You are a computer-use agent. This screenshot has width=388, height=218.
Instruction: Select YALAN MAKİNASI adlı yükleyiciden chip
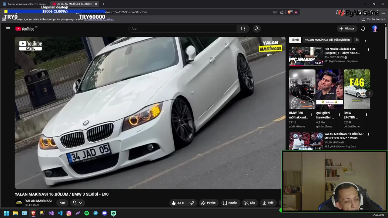point(327,40)
